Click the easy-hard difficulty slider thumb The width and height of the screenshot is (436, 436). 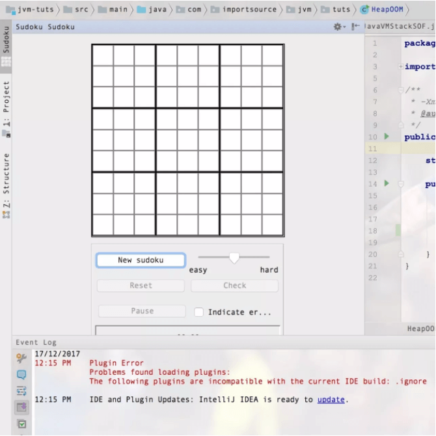point(234,258)
